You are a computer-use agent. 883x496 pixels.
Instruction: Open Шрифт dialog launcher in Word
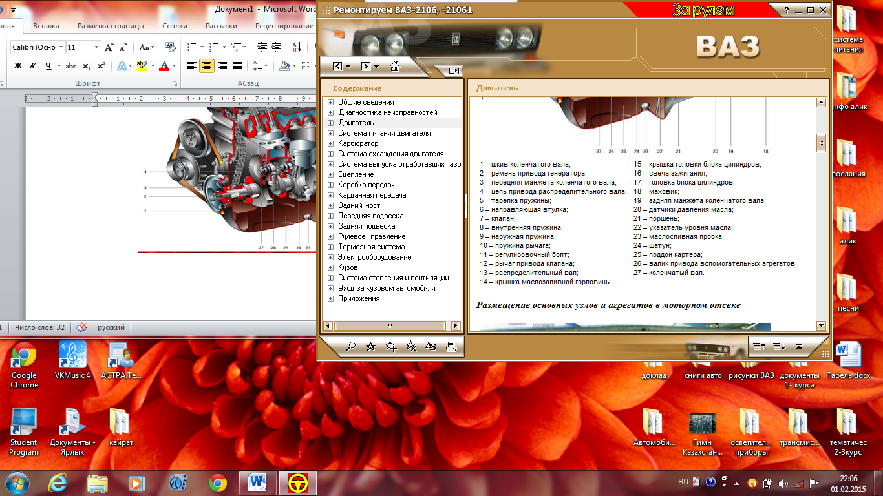point(175,84)
